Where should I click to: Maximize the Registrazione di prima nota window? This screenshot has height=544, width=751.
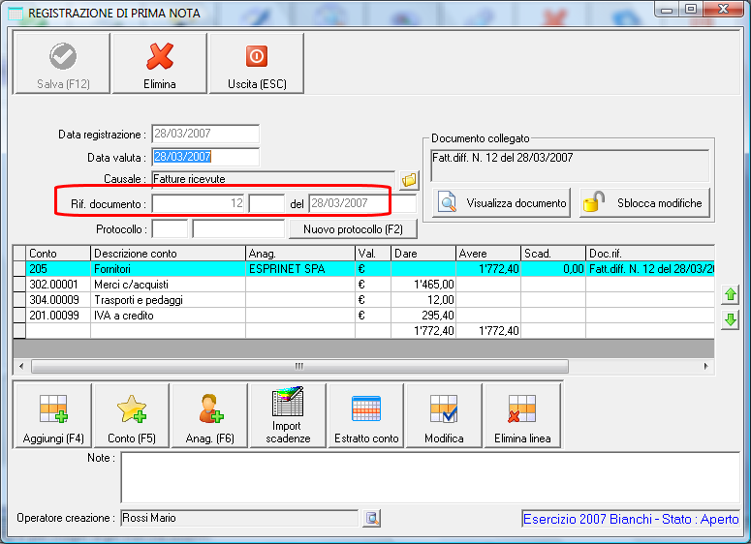coord(691,9)
